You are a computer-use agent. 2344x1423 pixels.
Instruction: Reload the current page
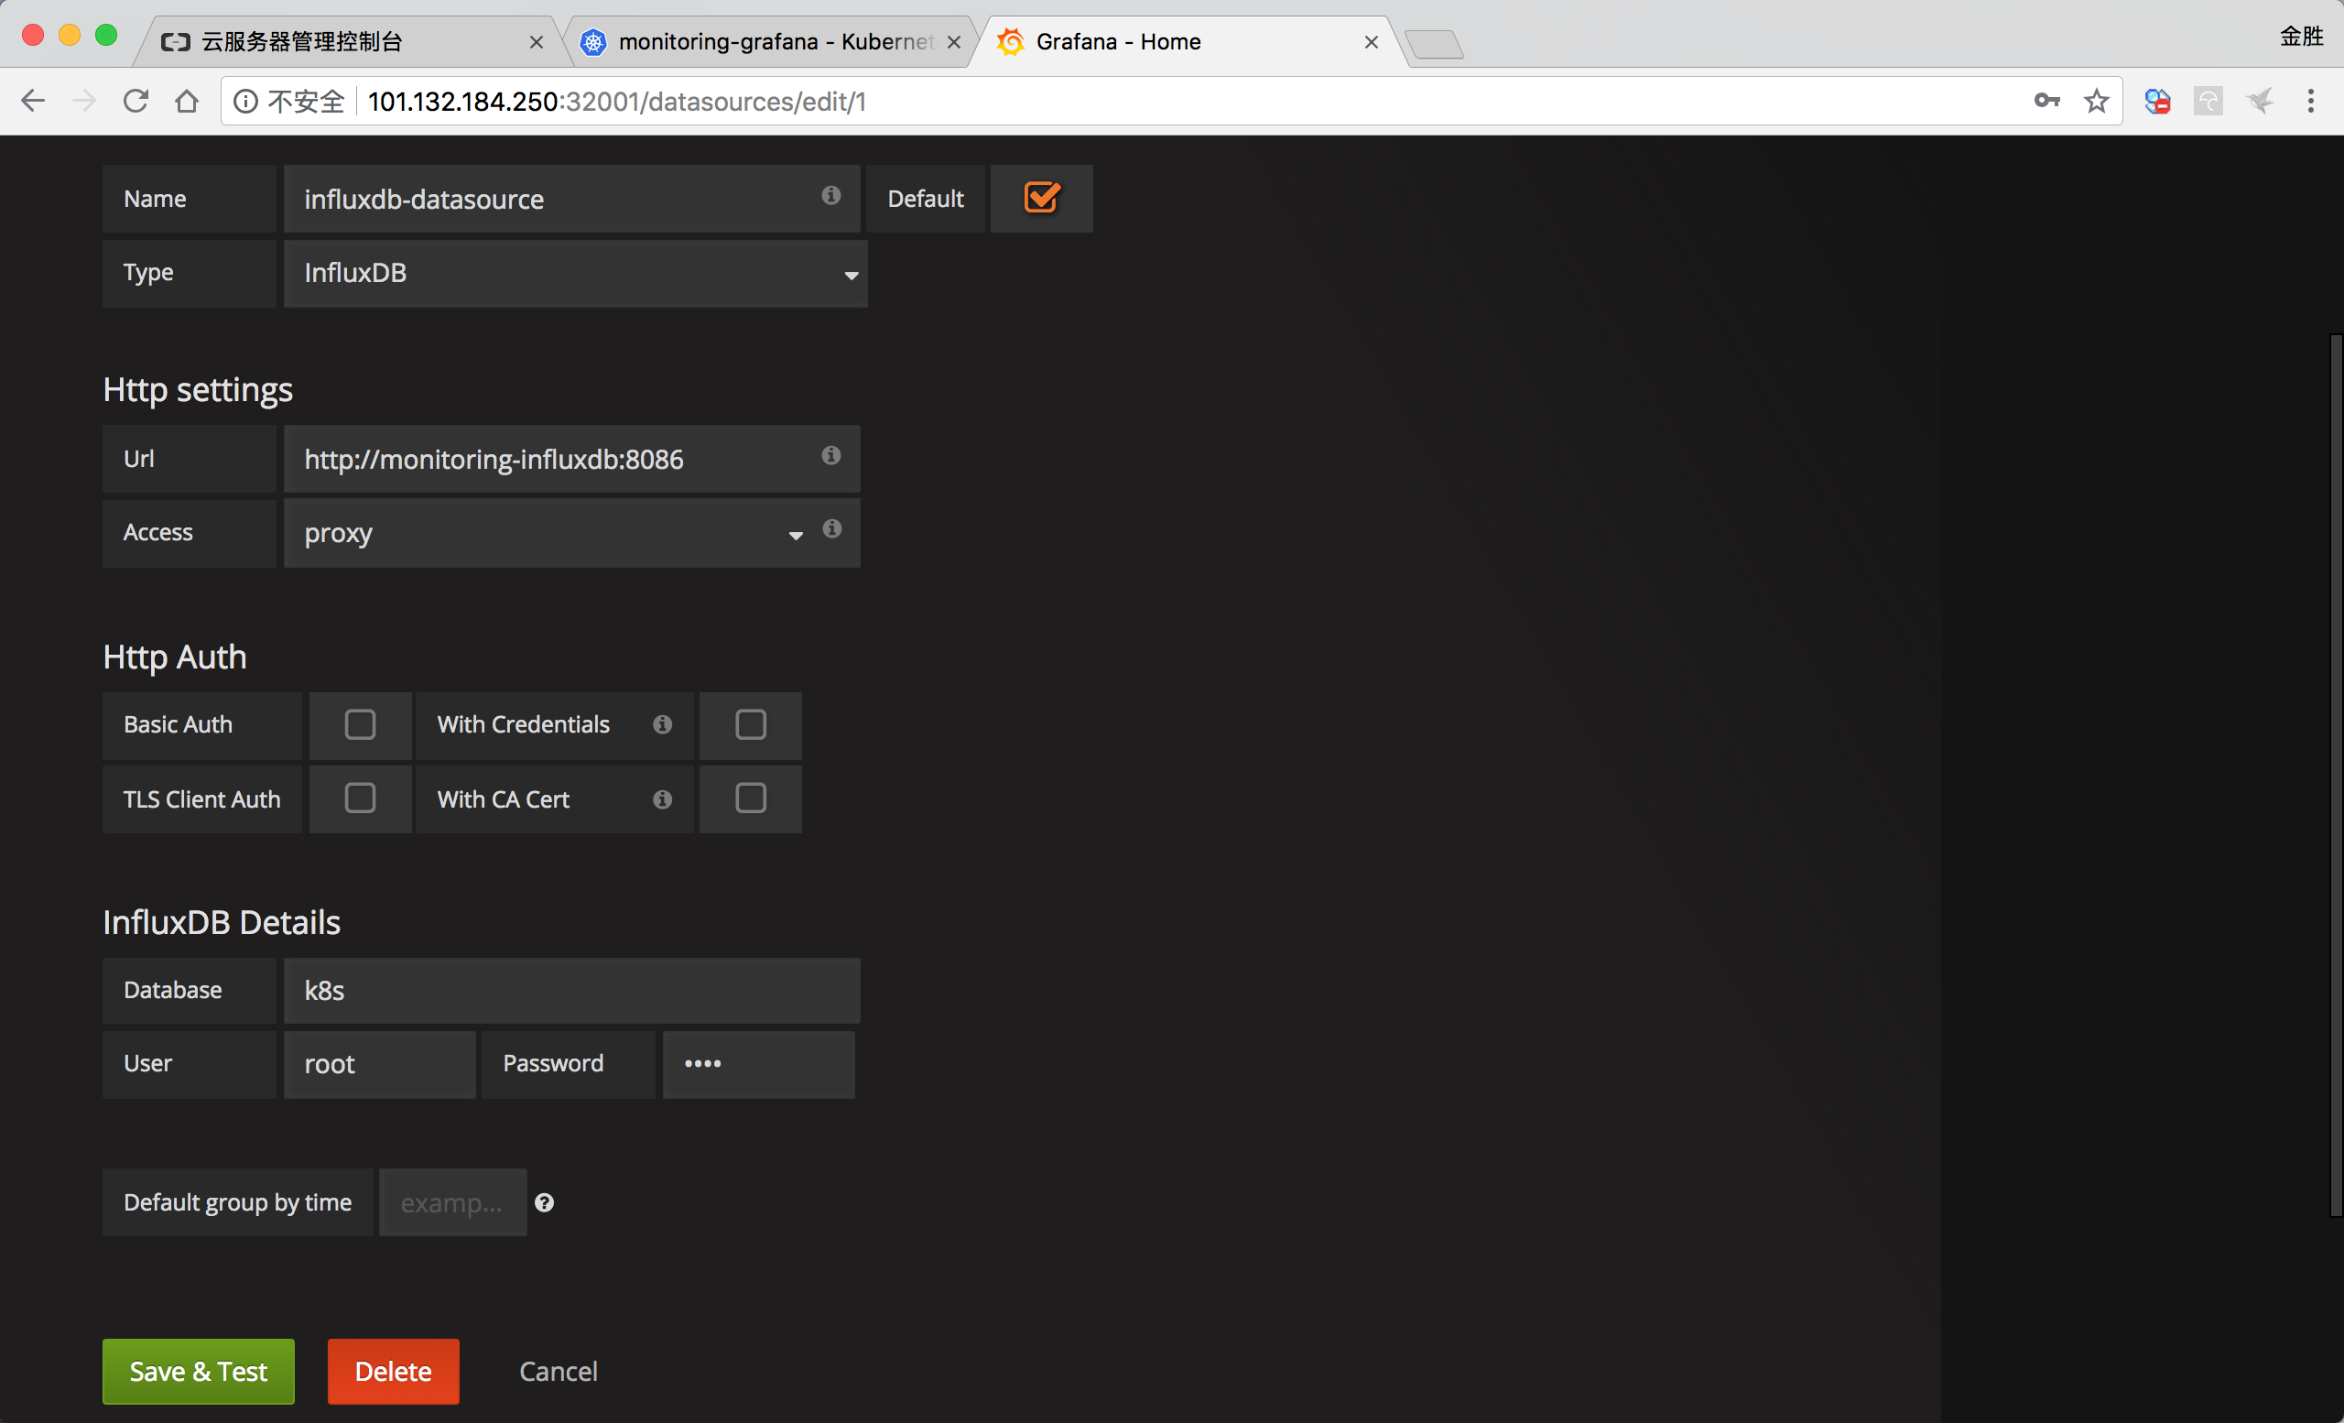tap(136, 101)
